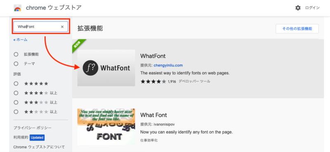This screenshot has width=330, height=152.
Task: Click the Chrome Web Store logo icon
Action: coord(17,8)
